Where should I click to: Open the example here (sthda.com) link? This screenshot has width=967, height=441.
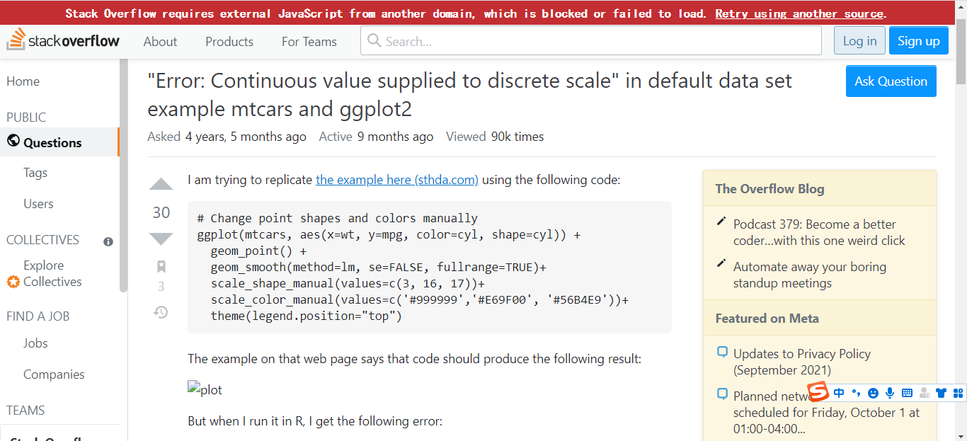(x=396, y=179)
